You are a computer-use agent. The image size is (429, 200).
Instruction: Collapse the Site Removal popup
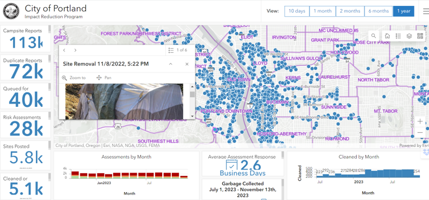170,64
